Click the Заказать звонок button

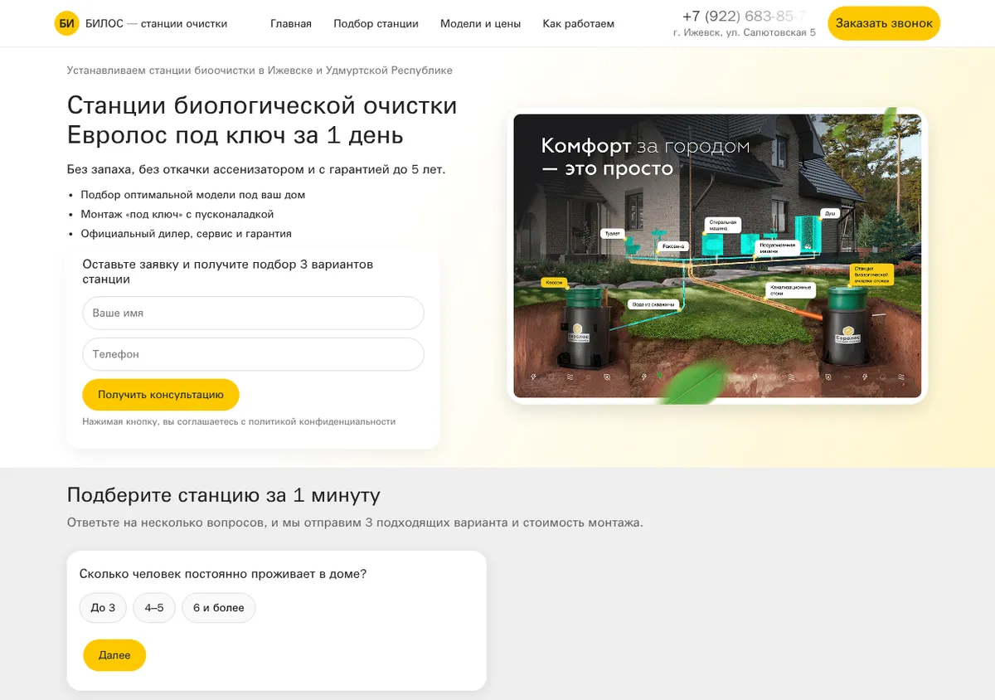pyautogui.click(x=884, y=23)
